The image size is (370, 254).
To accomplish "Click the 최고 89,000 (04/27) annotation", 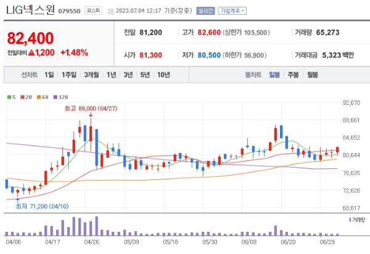I will (x=91, y=109).
